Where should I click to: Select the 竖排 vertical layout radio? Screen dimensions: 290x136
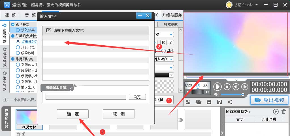click(163, 51)
